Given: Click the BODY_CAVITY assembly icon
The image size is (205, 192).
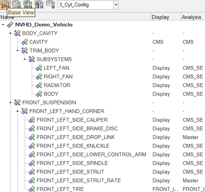Looking at the screenshot, I should pyautogui.click(x=17, y=33).
